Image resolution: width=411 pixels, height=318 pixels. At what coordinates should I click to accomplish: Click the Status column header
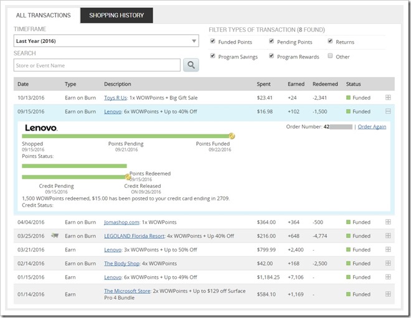point(353,84)
